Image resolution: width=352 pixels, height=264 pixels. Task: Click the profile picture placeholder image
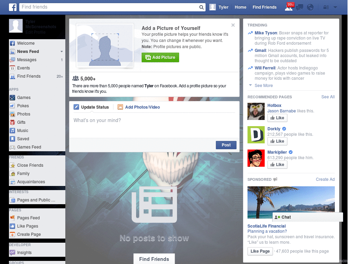(x=105, y=46)
